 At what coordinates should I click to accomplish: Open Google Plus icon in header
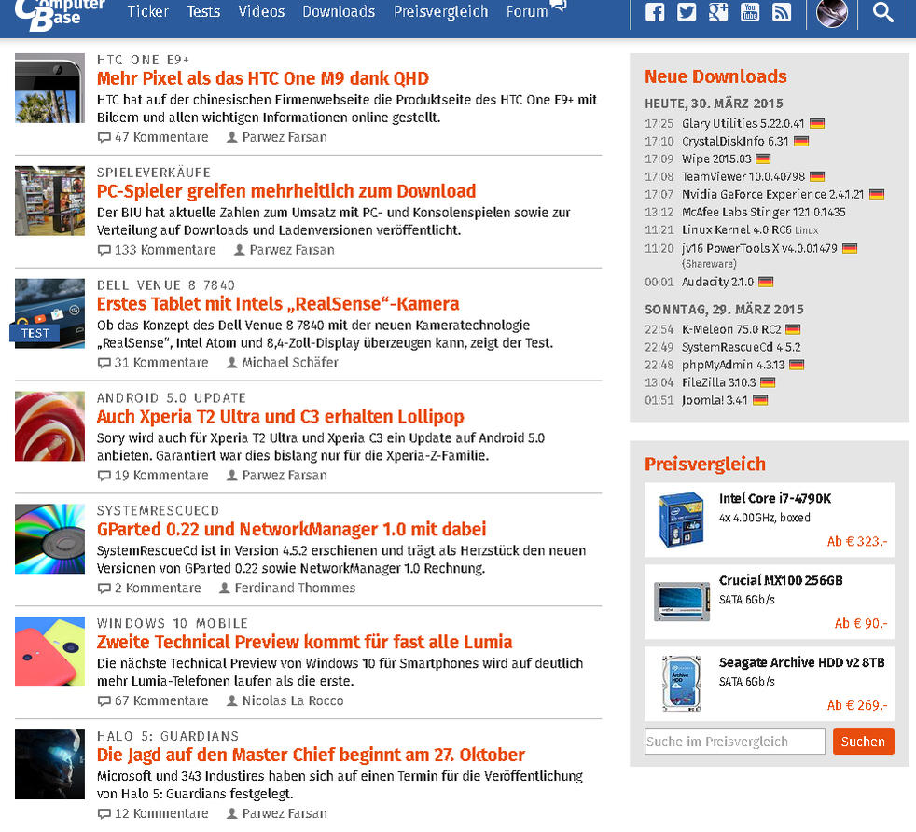click(x=718, y=12)
